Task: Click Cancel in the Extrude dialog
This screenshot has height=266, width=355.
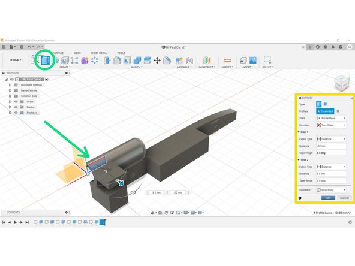Action: point(344,198)
